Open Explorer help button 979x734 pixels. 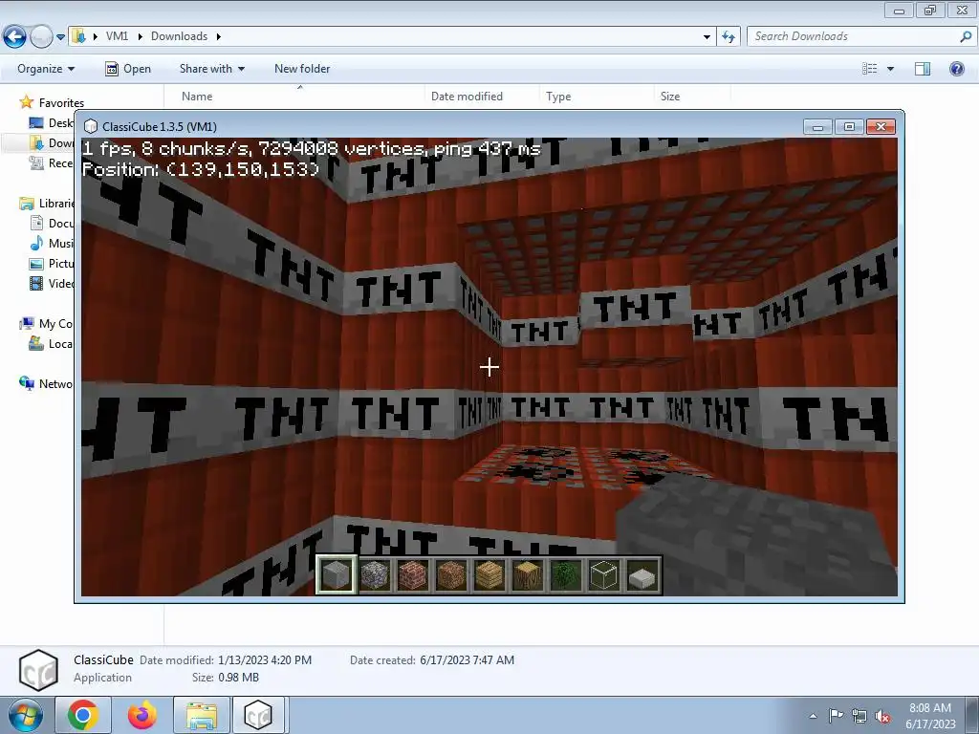[956, 69]
